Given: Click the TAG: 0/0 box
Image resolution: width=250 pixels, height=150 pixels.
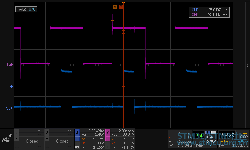Looking at the screenshot, I should 26,9.
